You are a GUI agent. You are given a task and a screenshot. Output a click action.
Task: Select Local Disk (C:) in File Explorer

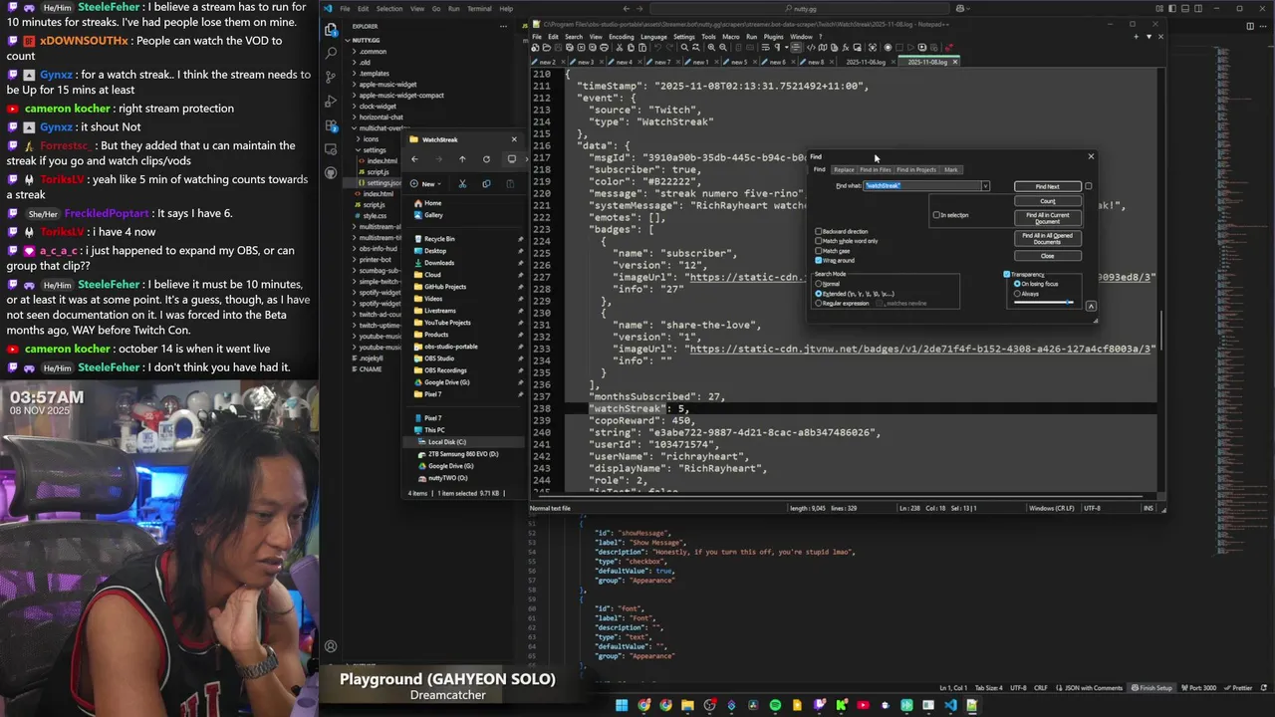coord(447,442)
